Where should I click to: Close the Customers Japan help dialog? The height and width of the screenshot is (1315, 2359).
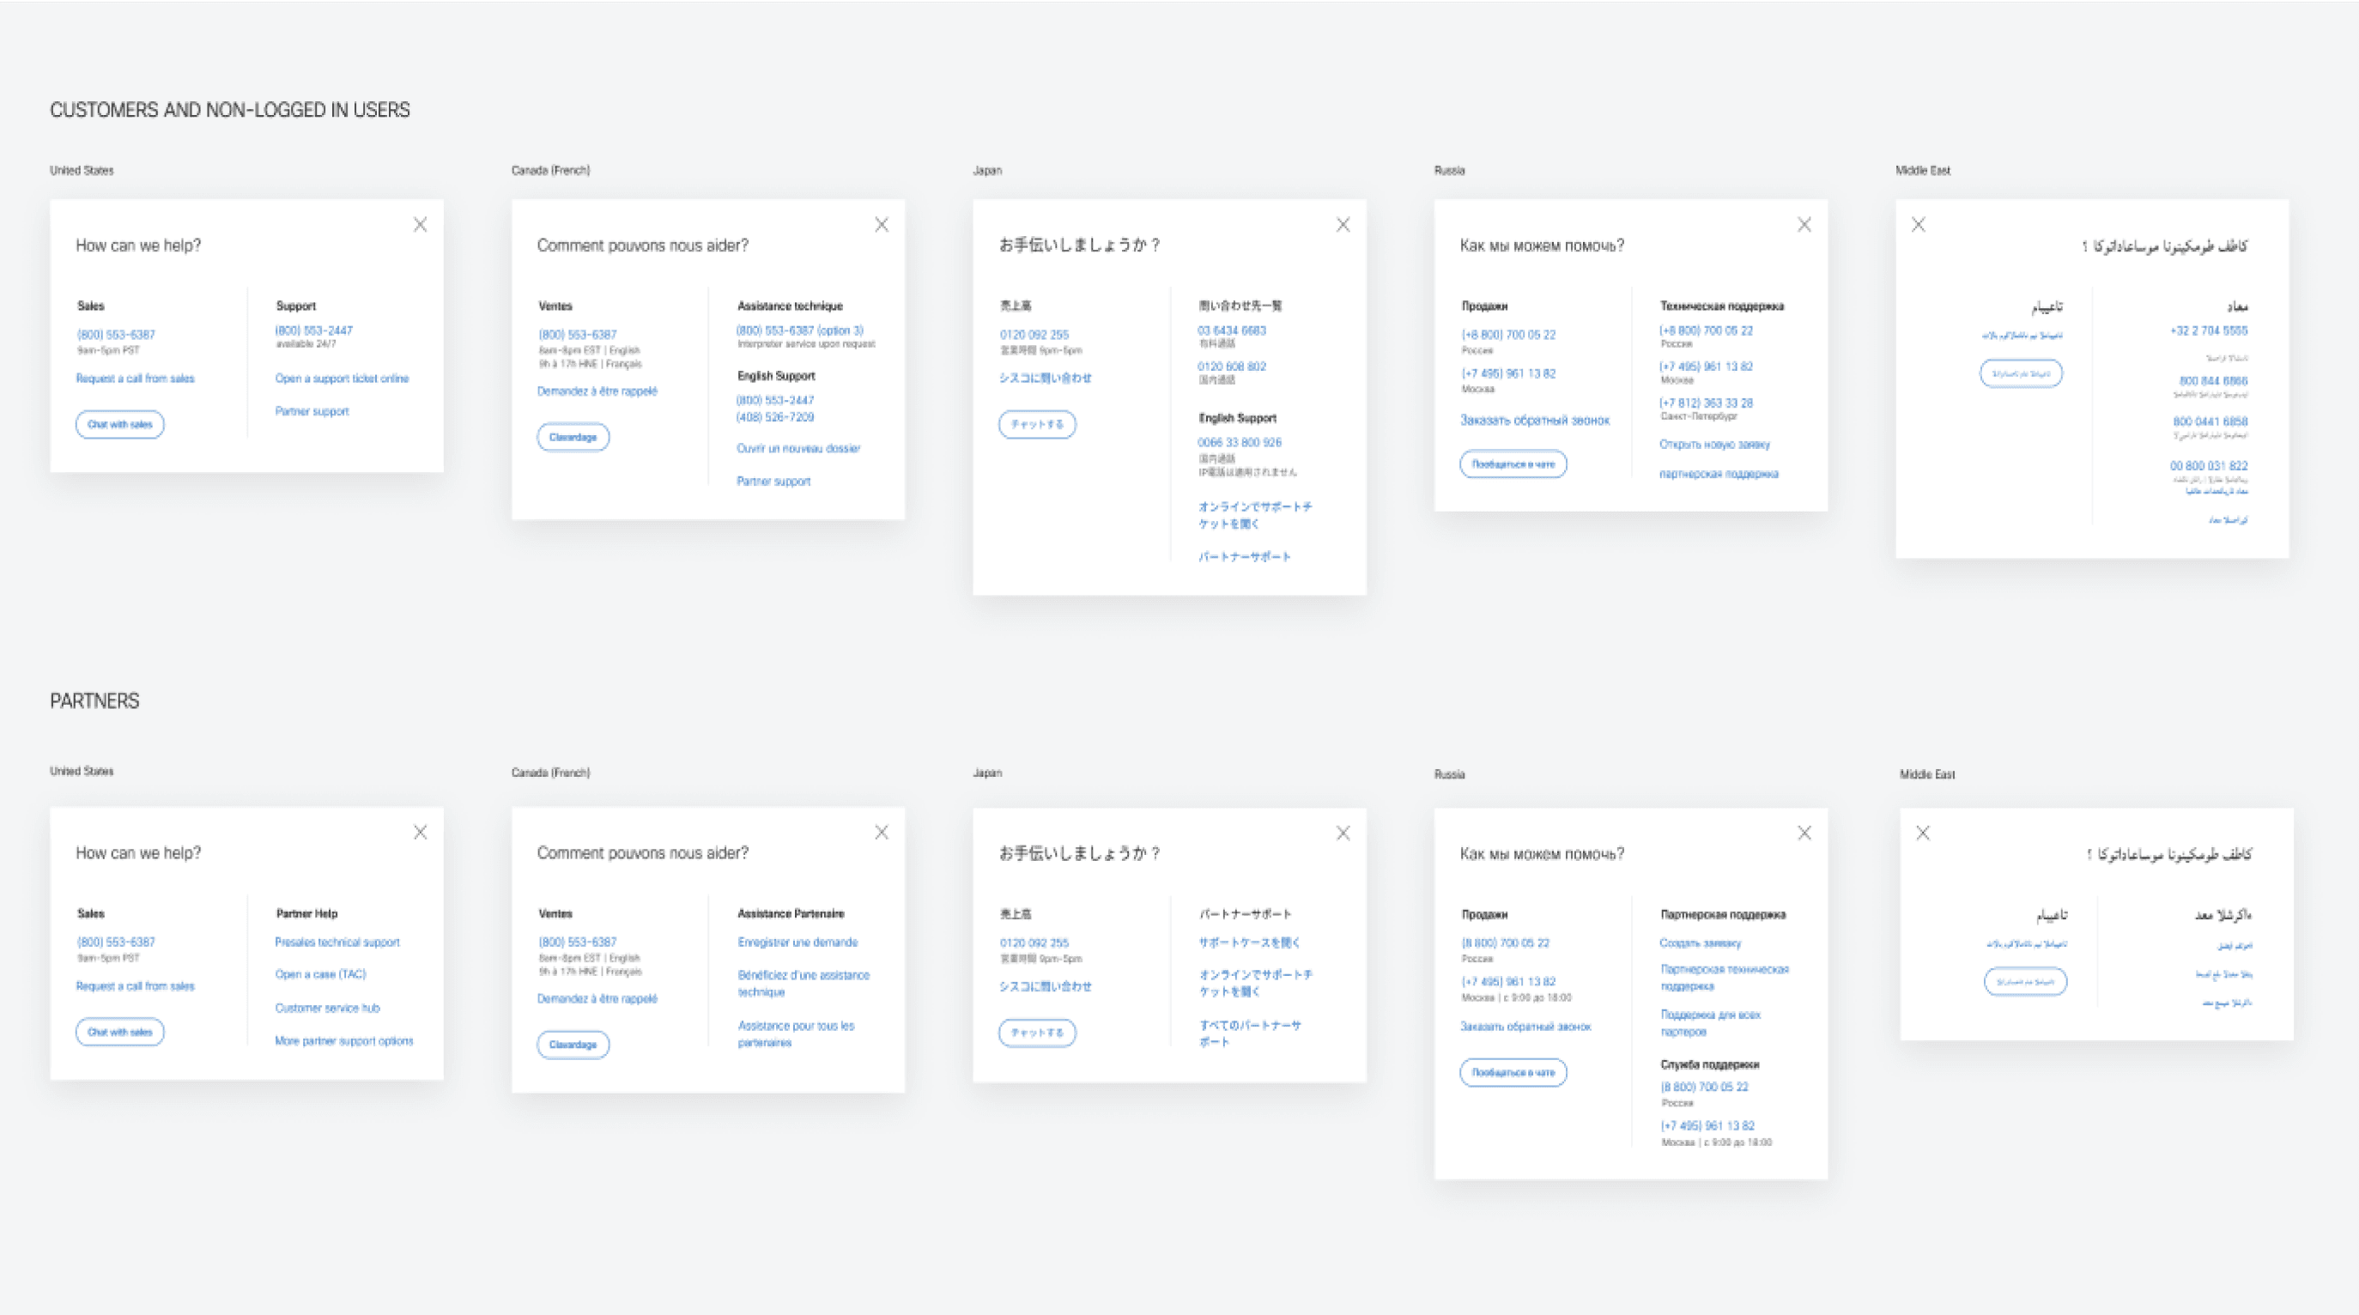click(1343, 224)
